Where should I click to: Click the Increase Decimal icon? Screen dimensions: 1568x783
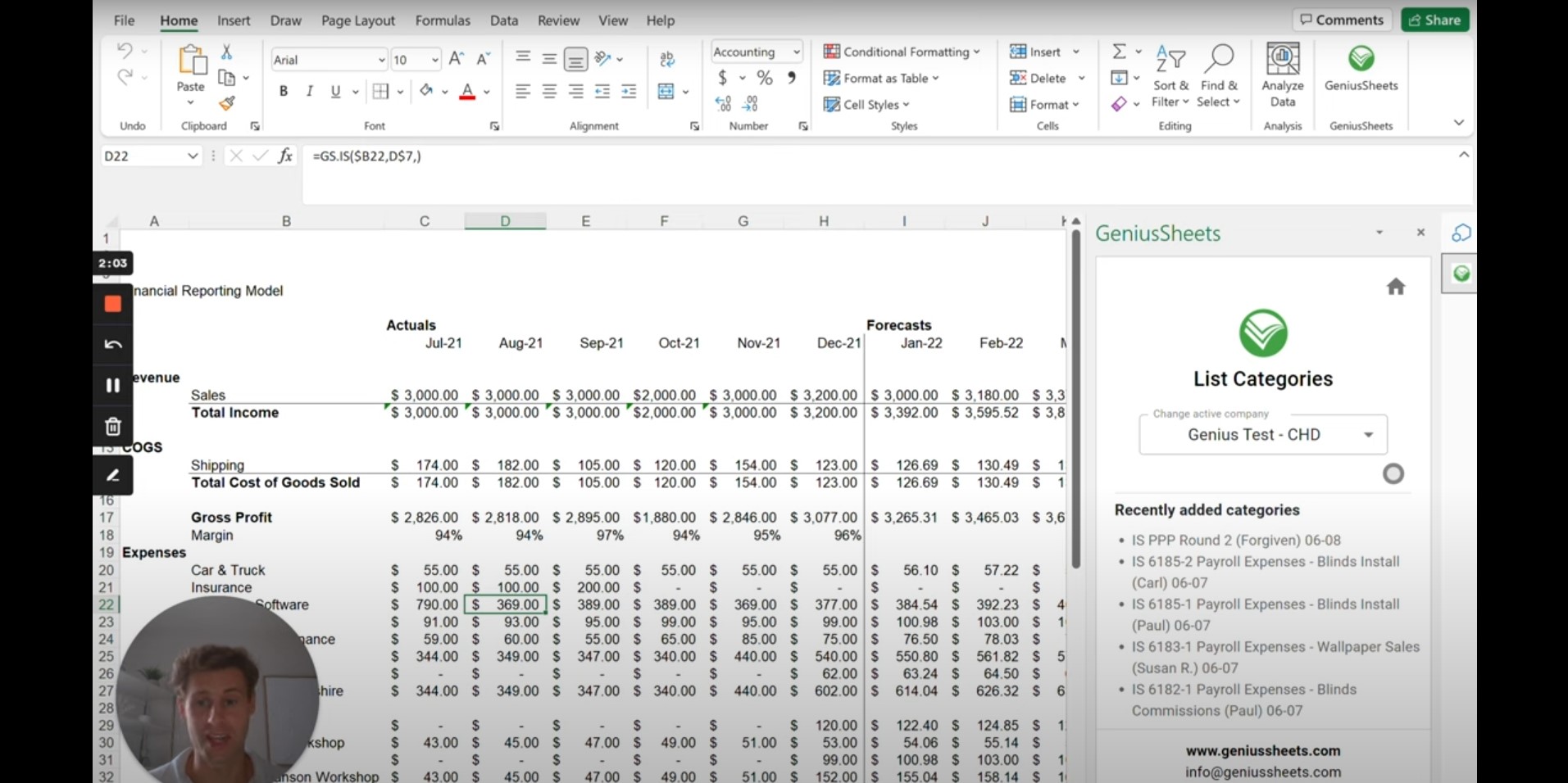(x=723, y=104)
